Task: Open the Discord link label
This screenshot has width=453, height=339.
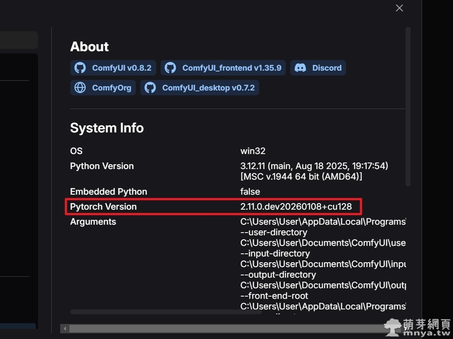Action: [x=326, y=68]
